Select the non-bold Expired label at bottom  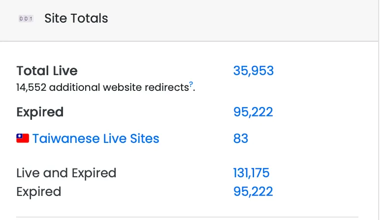pyautogui.click(x=39, y=192)
